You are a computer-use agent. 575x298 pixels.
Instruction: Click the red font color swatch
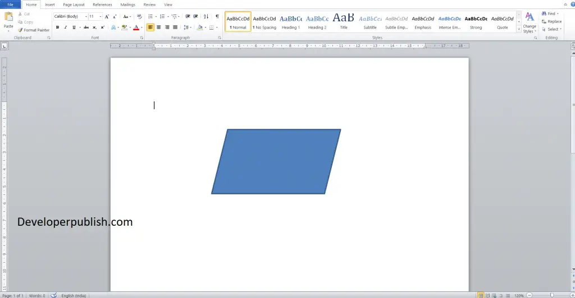pos(136,27)
